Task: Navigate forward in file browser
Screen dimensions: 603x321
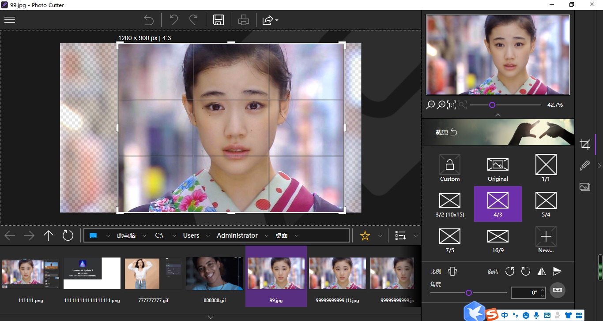Action: point(29,235)
